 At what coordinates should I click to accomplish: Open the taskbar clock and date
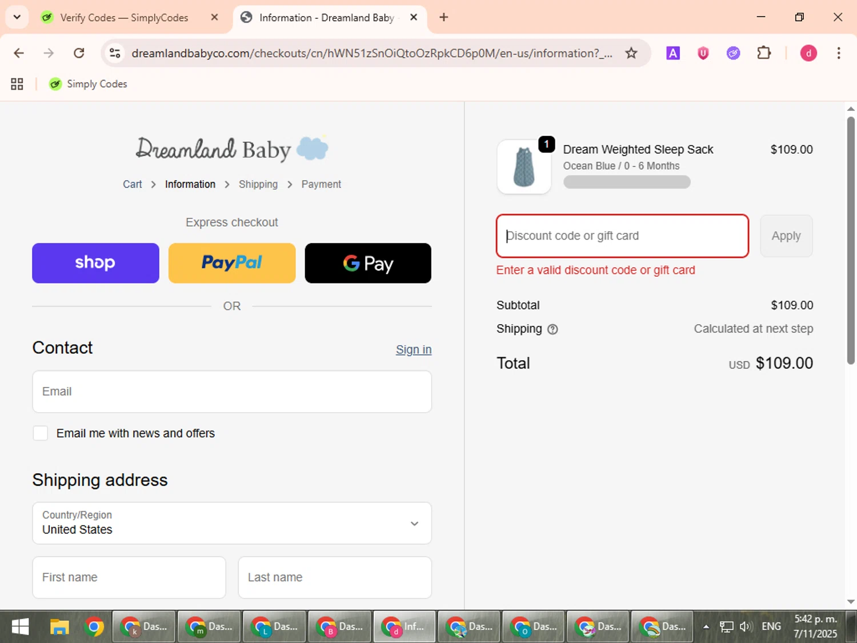[x=815, y=627]
